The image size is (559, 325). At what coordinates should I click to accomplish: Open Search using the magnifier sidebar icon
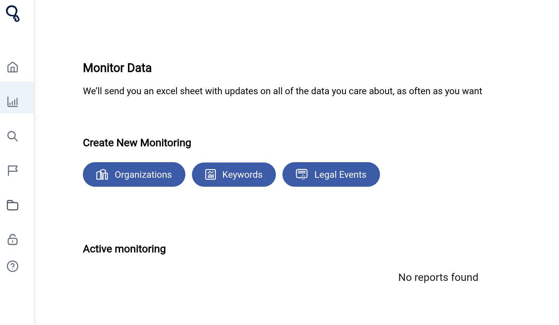tap(13, 136)
